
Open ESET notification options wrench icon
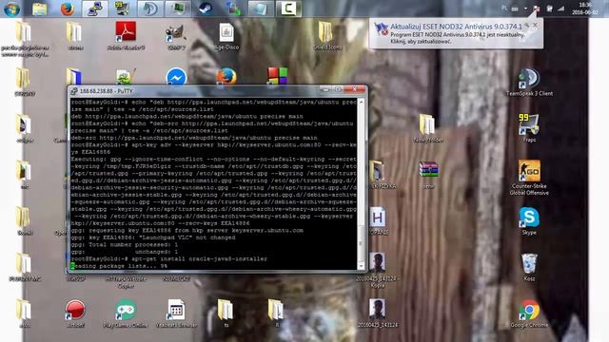pos(527,26)
